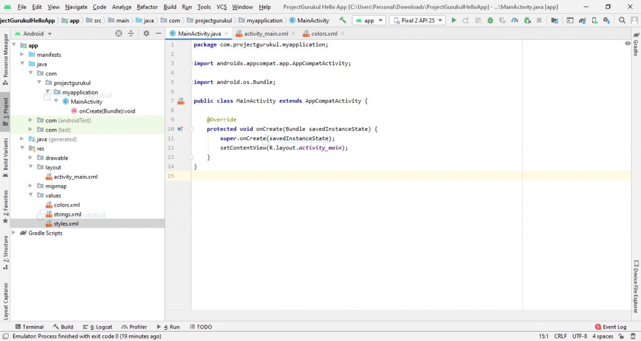Open the Refactor menu
Viewport: 641px width, 341px height.
point(147,7)
